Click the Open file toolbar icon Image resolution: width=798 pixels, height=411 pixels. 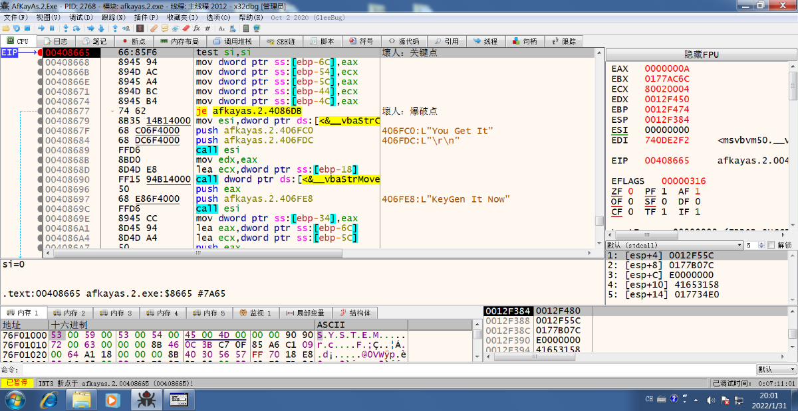[x=6, y=29]
